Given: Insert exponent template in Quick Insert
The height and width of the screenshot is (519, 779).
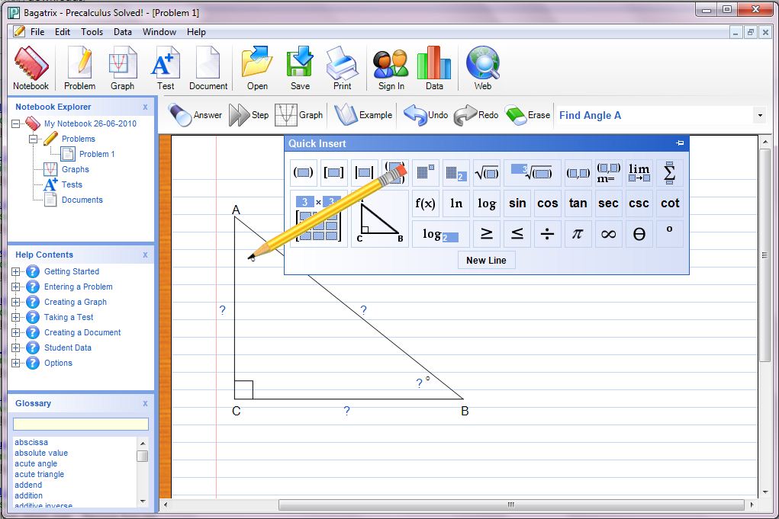Looking at the screenshot, I should click(425, 173).
